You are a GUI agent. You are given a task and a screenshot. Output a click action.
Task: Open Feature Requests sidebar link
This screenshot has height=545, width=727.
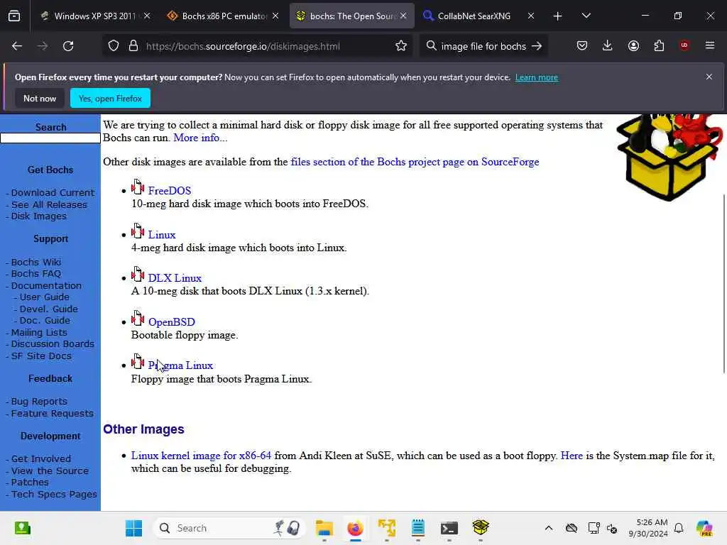pyautogui.click(x=52, y=414)
